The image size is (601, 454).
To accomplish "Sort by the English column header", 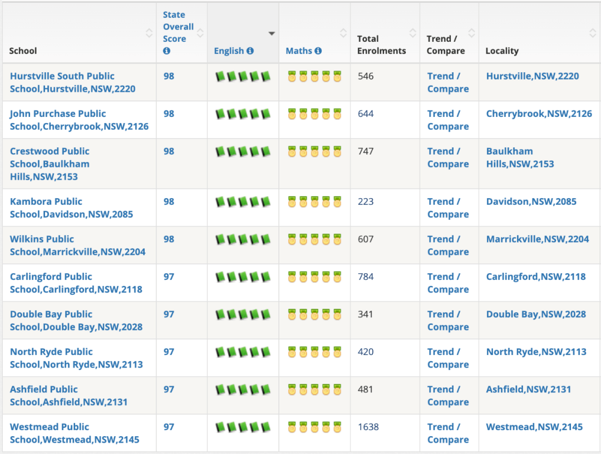I will pyautogui.click(x=229, y=51).
